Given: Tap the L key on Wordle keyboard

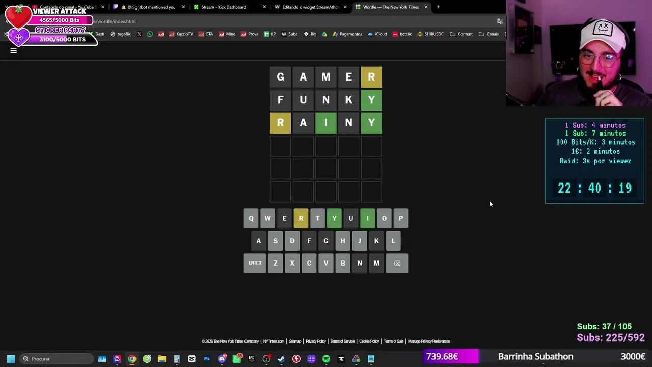Looking at the screenshot, I should pos(393,241).
